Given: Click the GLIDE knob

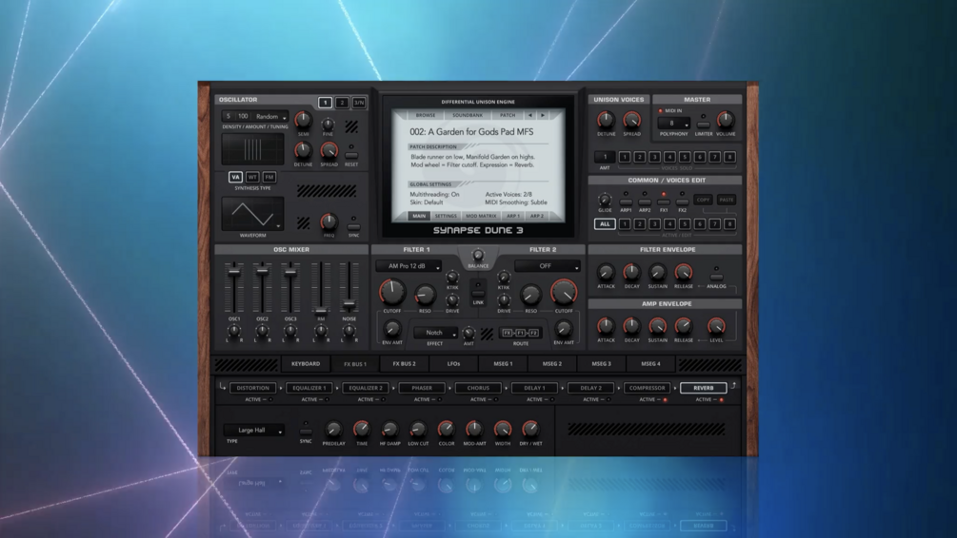Looking at the screenshot, I should (605, 200).
